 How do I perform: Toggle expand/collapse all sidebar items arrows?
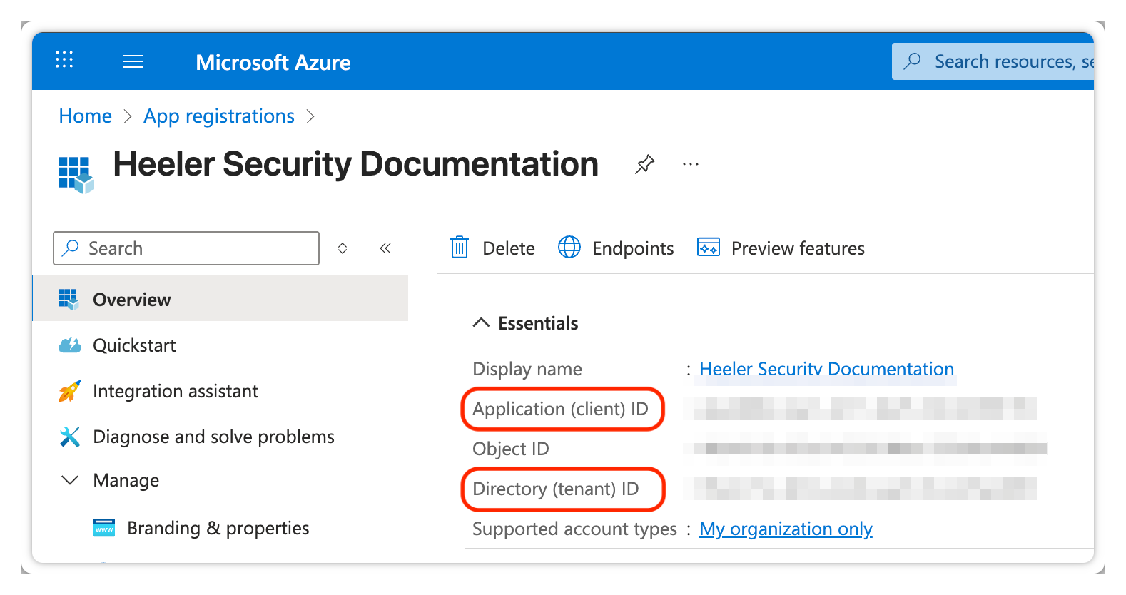(343, 248)
